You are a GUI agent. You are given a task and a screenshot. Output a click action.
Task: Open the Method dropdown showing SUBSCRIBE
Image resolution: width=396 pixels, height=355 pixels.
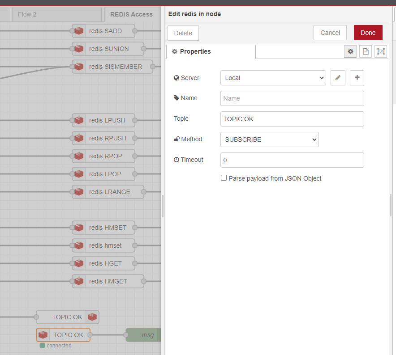[x=270, y=139]
